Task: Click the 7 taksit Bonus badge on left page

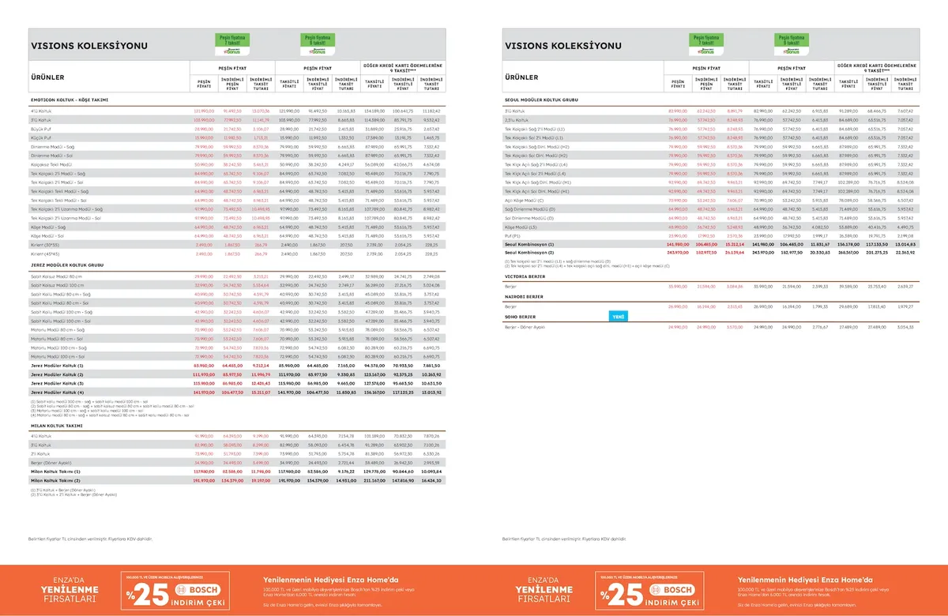Action: (x=231, y=44)
